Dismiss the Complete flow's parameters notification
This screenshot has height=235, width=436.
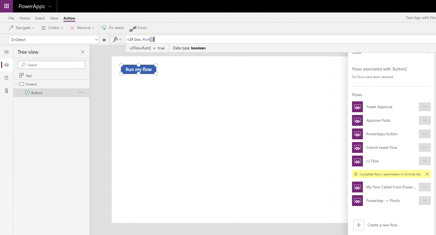pyautogui.click(x=427, y=174)
